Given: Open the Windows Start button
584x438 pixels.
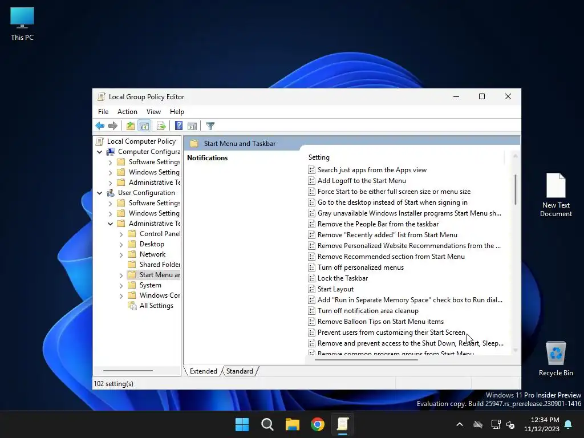Looking at the screenshot, I should [242, 424].
